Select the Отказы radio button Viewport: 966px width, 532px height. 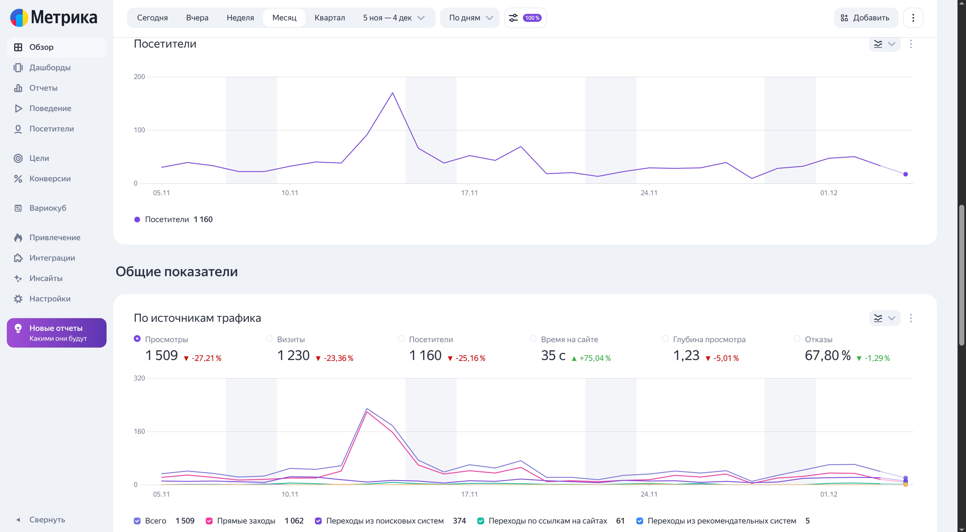point(797,339)
